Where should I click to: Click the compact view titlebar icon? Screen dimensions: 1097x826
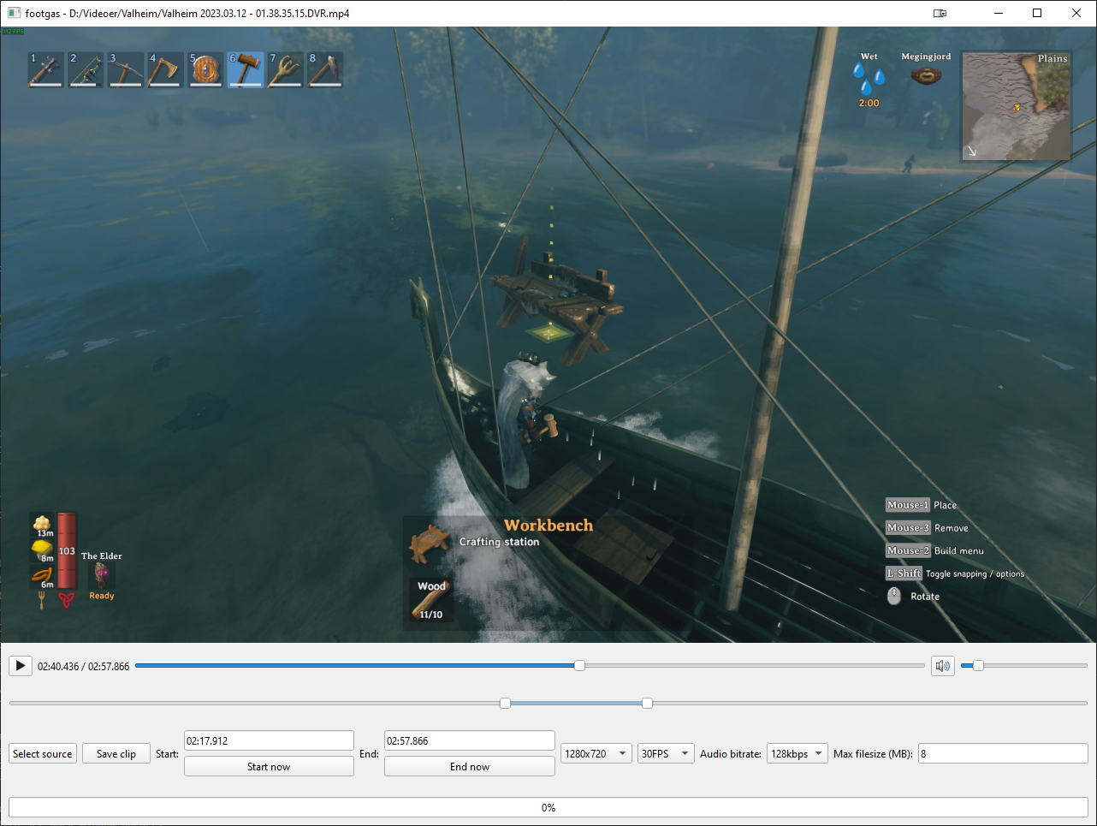[x=940, y=13]
